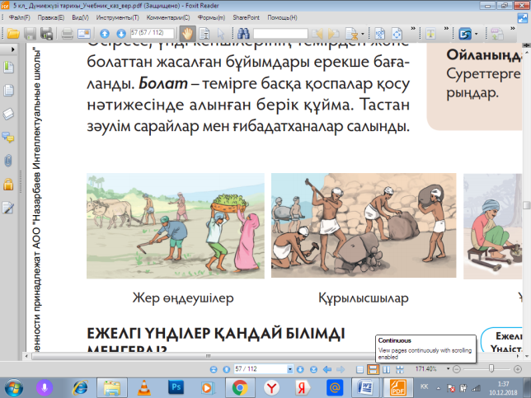Open the Windows Start button
This screenshot has height=398, width=531.
tap(13, 388)
